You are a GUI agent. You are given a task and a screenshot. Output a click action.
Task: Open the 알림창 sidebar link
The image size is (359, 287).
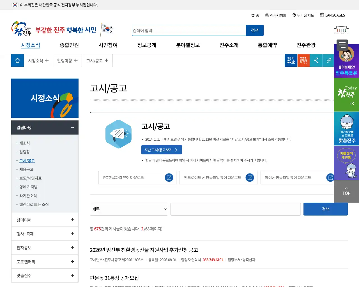click(x=24, y=152)
